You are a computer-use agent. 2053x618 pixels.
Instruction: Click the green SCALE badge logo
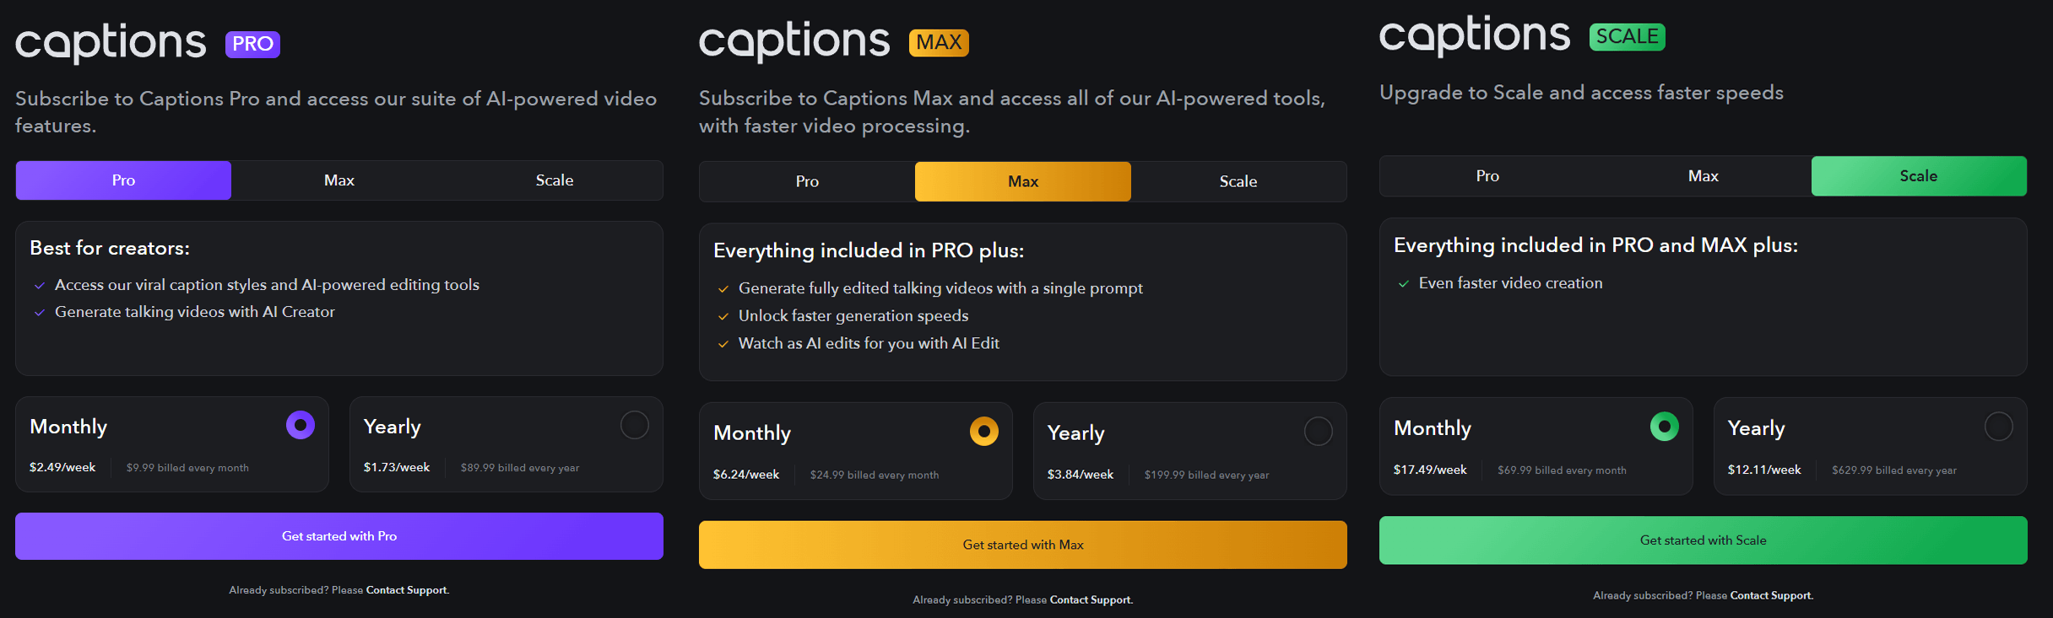1627,36
